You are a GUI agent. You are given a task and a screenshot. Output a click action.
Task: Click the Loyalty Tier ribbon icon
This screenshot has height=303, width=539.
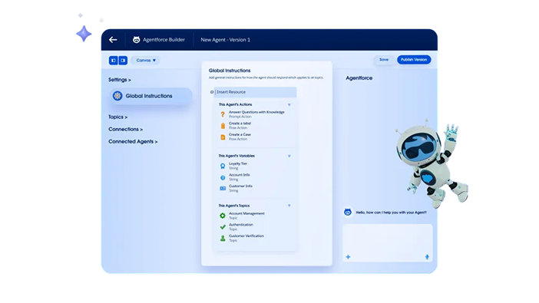point(223,166)
